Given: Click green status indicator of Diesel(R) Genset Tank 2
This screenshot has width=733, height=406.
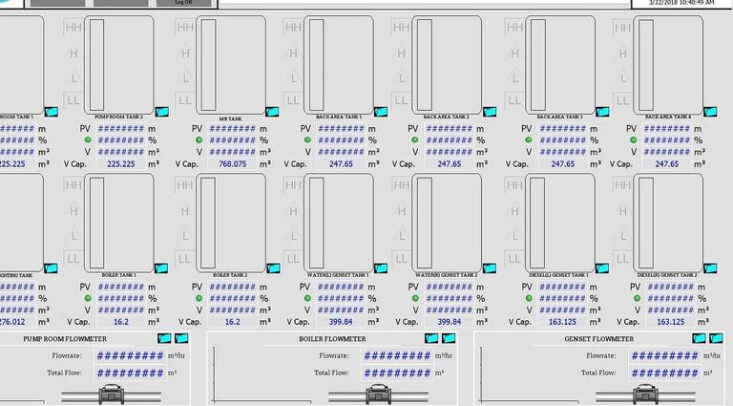Looking at the screenshot, I should pyautogui.click(x=637, y=298).
